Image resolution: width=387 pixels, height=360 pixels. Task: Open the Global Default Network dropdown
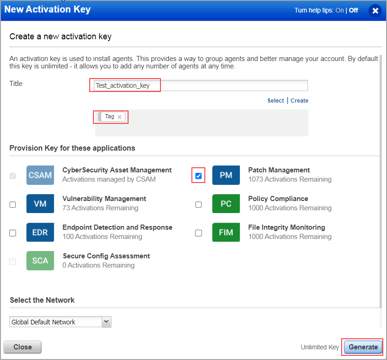tap(106, 322)
